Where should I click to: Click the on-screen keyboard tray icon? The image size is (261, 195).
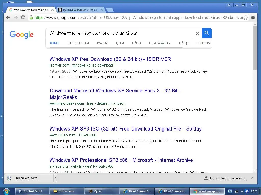[x=237, y=191]
